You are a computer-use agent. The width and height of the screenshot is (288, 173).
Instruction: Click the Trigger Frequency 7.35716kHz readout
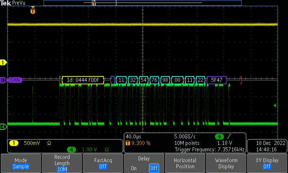210,150
